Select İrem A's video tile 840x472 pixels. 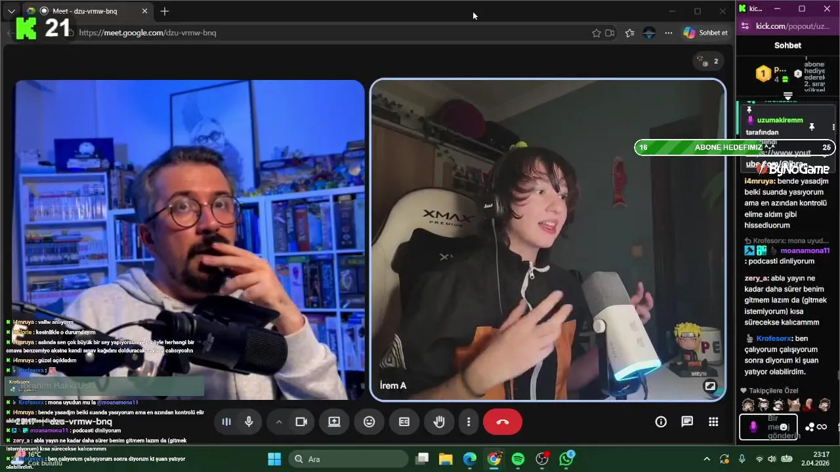click(x=548, y=239)
